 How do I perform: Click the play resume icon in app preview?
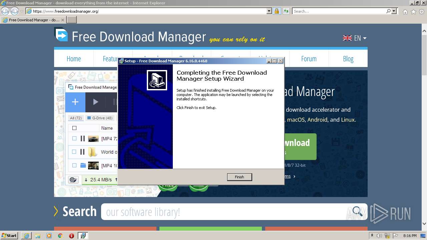coord(95,102)
